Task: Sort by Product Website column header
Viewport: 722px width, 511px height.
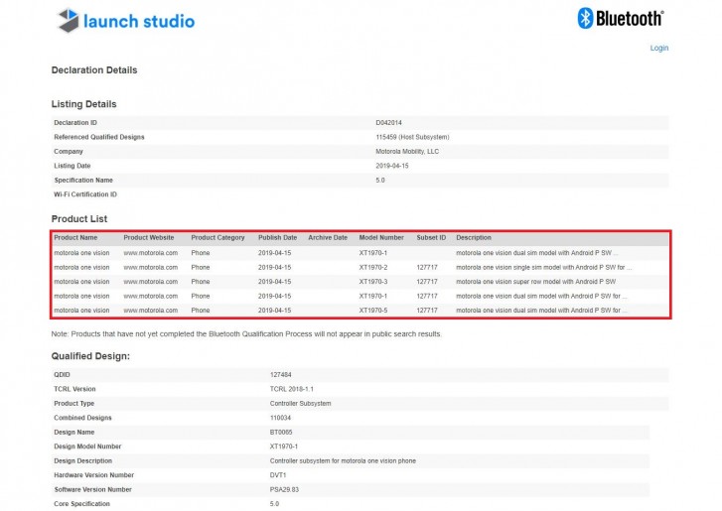Action: point(149,238)
